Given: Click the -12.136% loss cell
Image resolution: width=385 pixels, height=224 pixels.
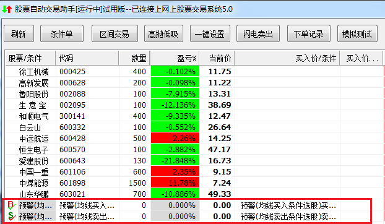Looking at the screenshot, I should tap(175, 105).
